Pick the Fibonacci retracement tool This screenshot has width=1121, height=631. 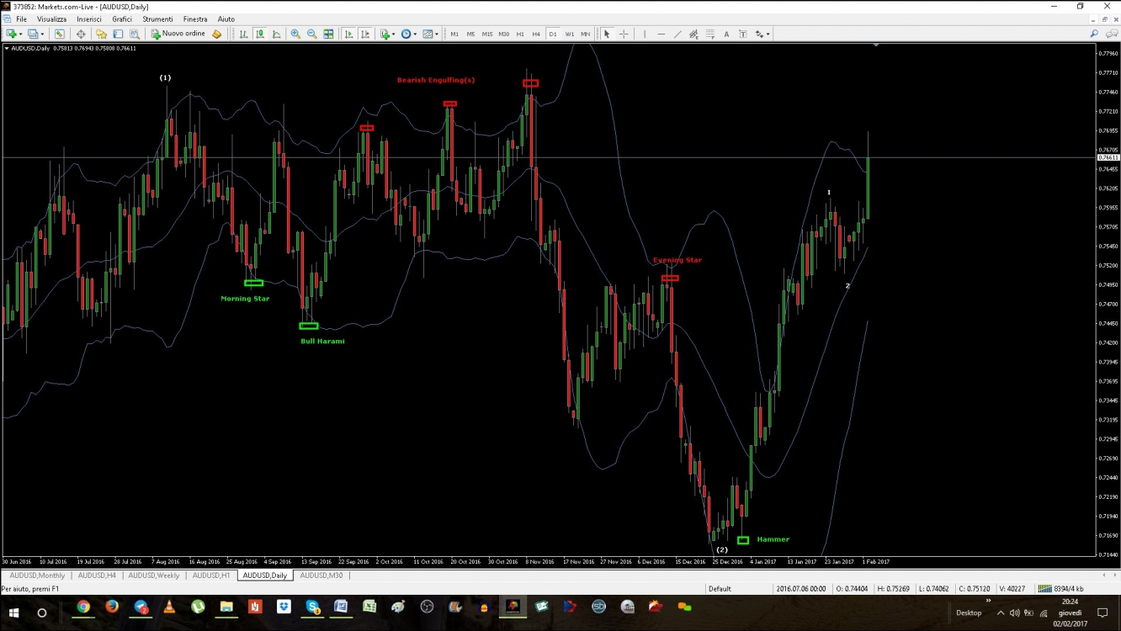click(710, 34)
